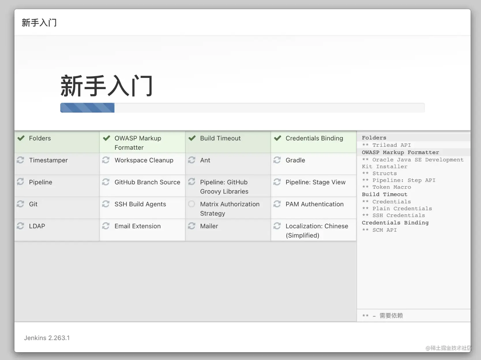
Task: Select the Mailer plugin name
Action: (209, 226)
